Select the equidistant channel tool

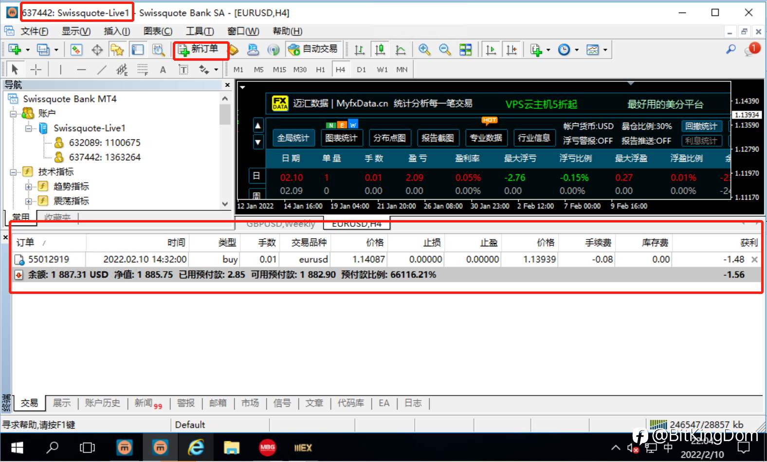point(122,70)
